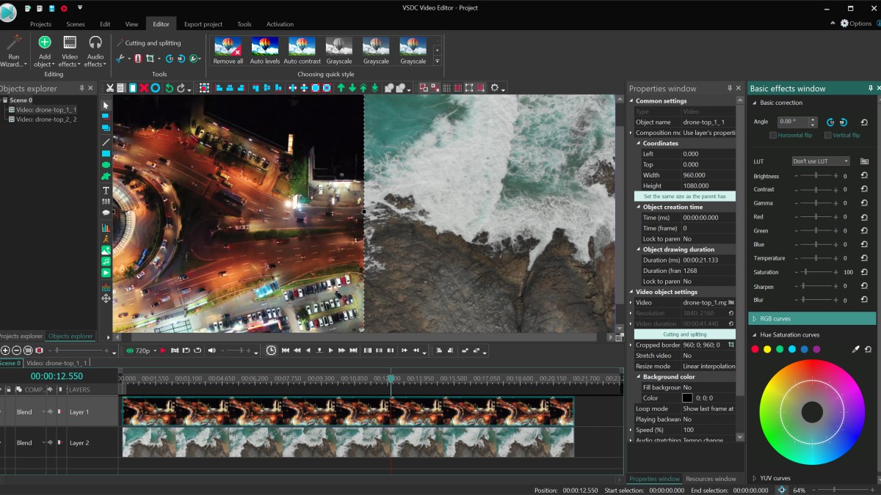Open the Export project tab
This screenshot has height=495, width=881.
(203, 24)
